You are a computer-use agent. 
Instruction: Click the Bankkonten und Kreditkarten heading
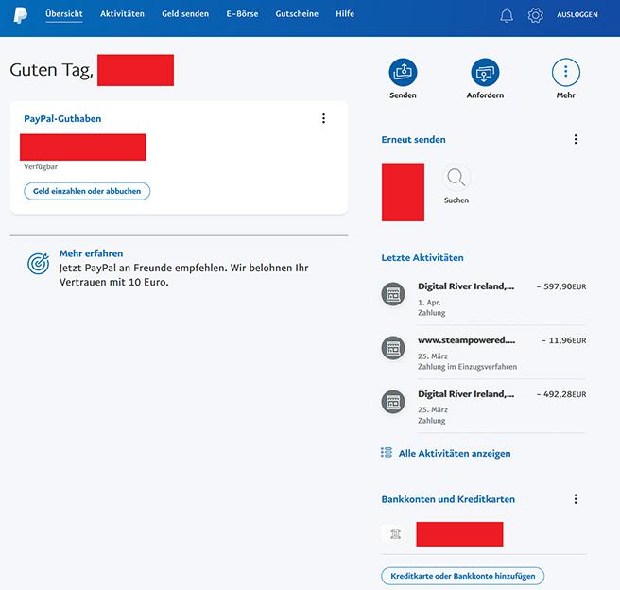(x=448, y=499)
